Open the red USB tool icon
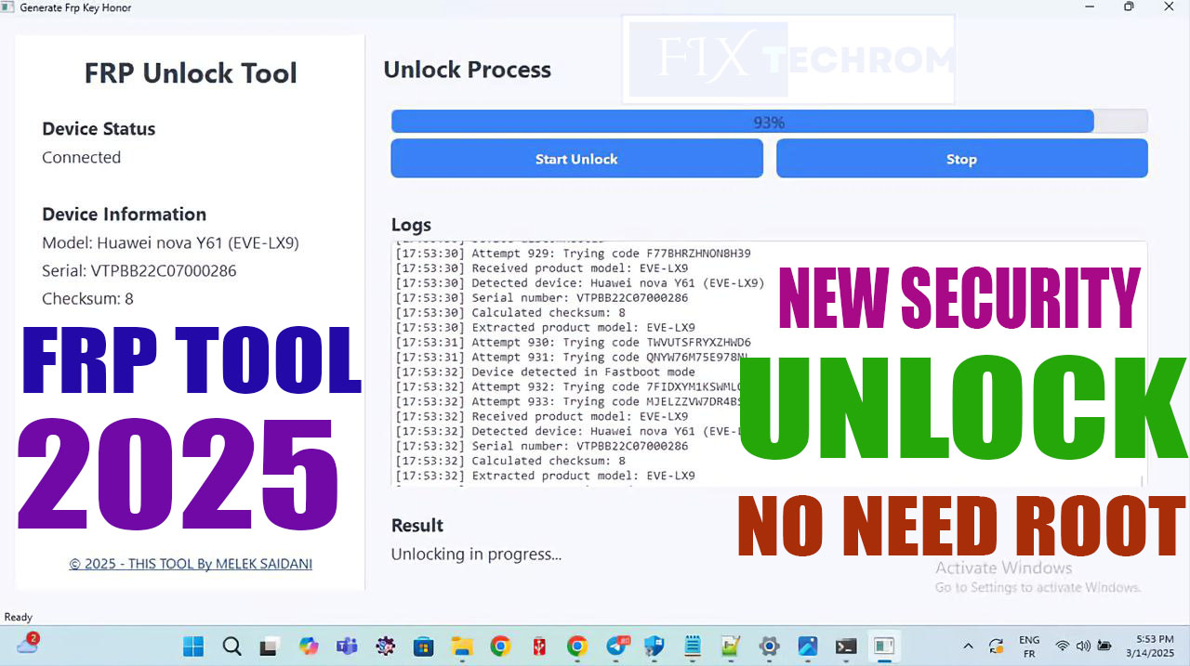 (538, 646)
